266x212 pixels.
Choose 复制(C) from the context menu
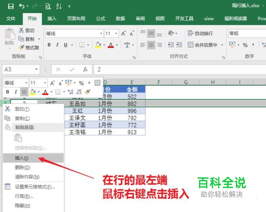click(x=33, y=118)
